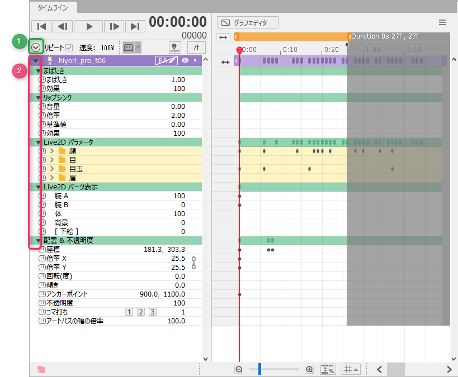The image size is (458, 377).
Task: Toggle hiyori_pro_t06 visibility eye
Action: coord(185,60)
